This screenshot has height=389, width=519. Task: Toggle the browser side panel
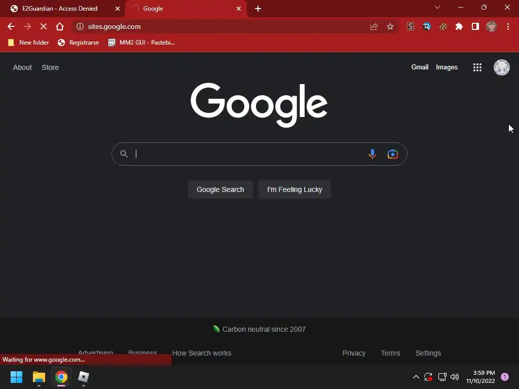[x=475, y=26]
